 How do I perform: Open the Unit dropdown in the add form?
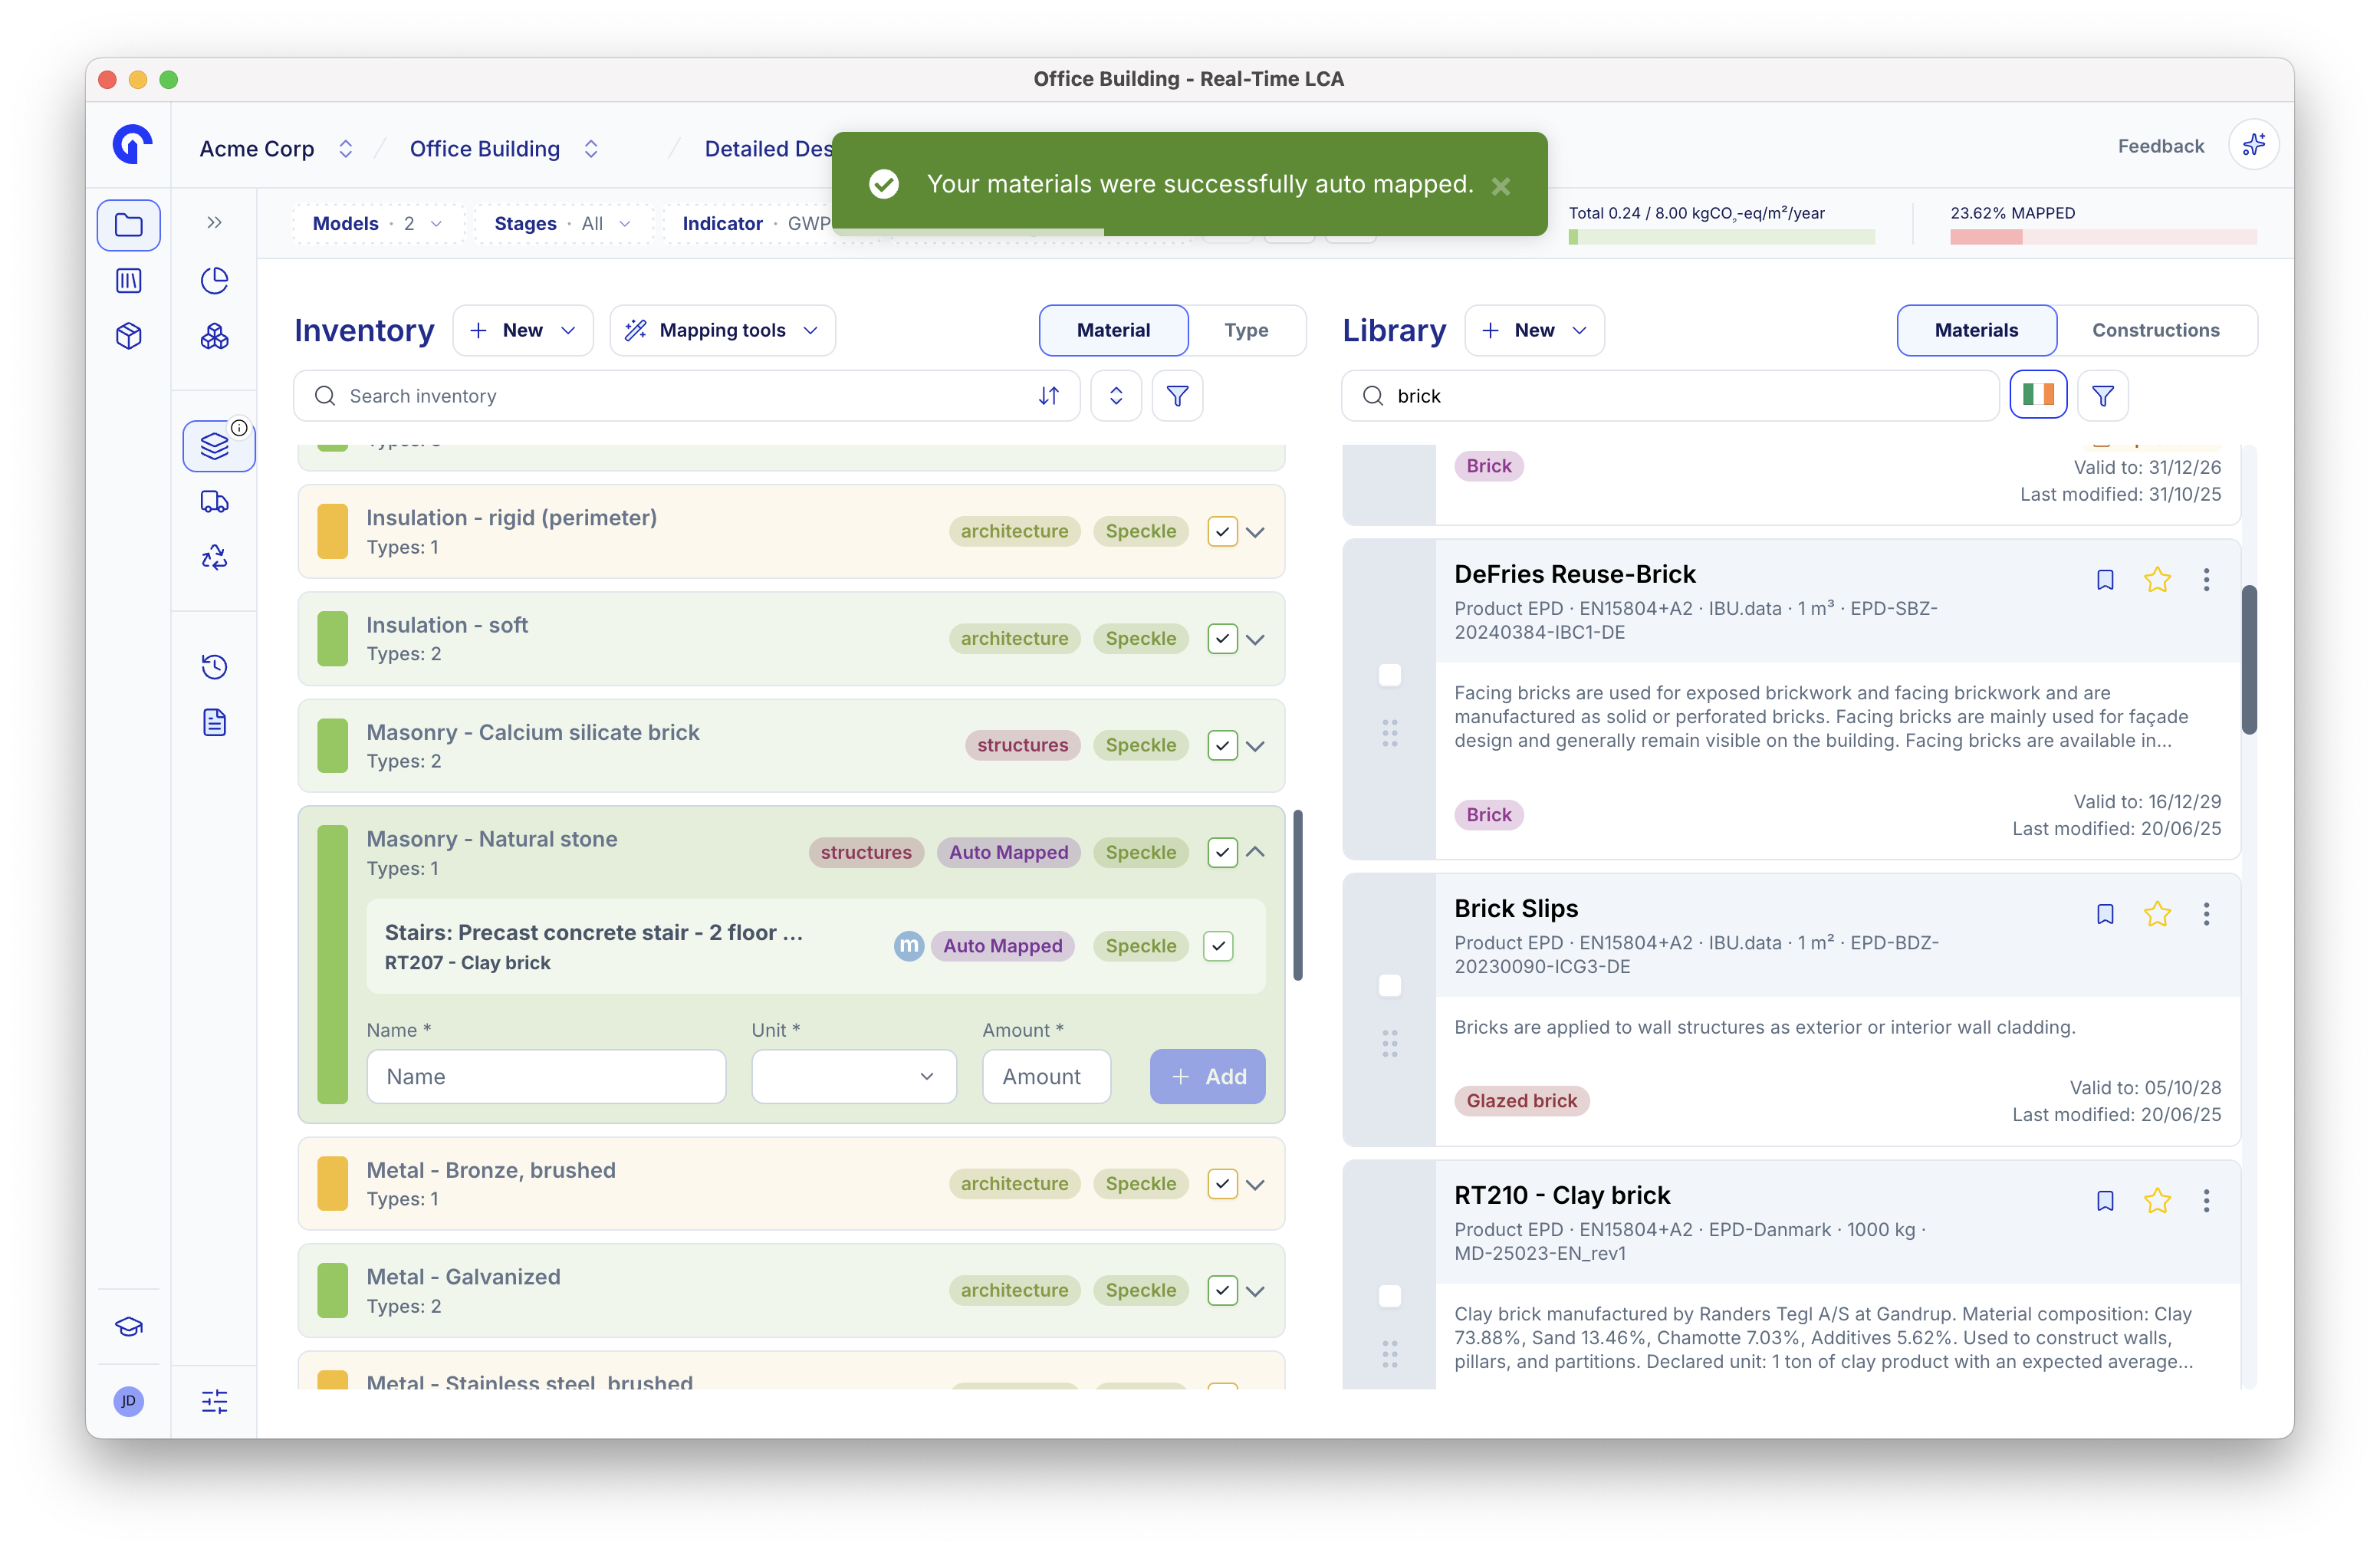(x=854, y=1076)
